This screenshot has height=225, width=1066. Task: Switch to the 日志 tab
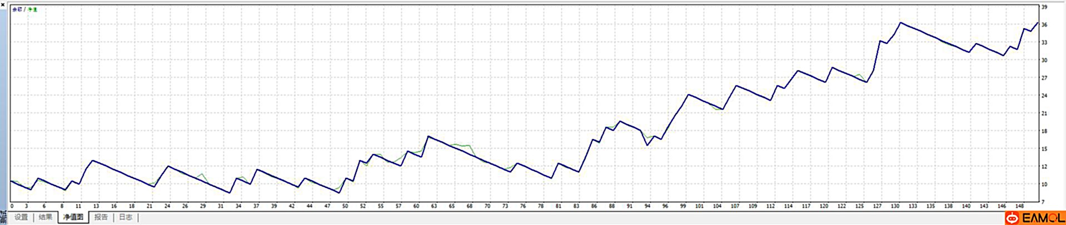tap(126, 217)
